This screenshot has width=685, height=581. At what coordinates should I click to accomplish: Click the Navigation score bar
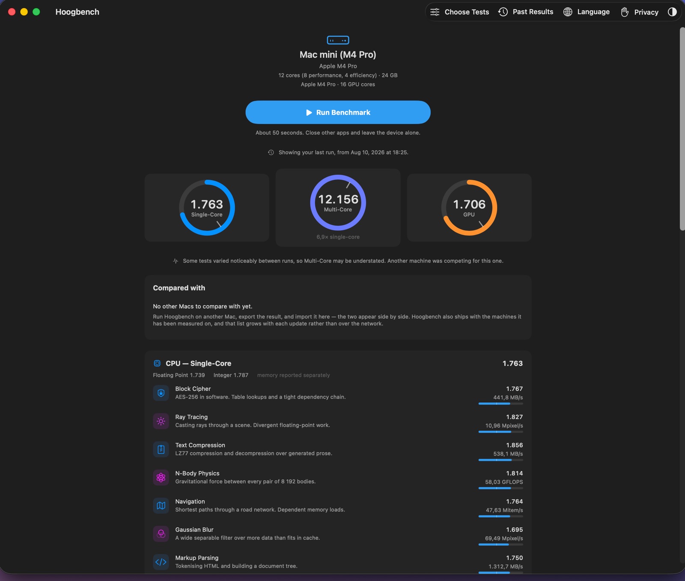click(501, 516)
